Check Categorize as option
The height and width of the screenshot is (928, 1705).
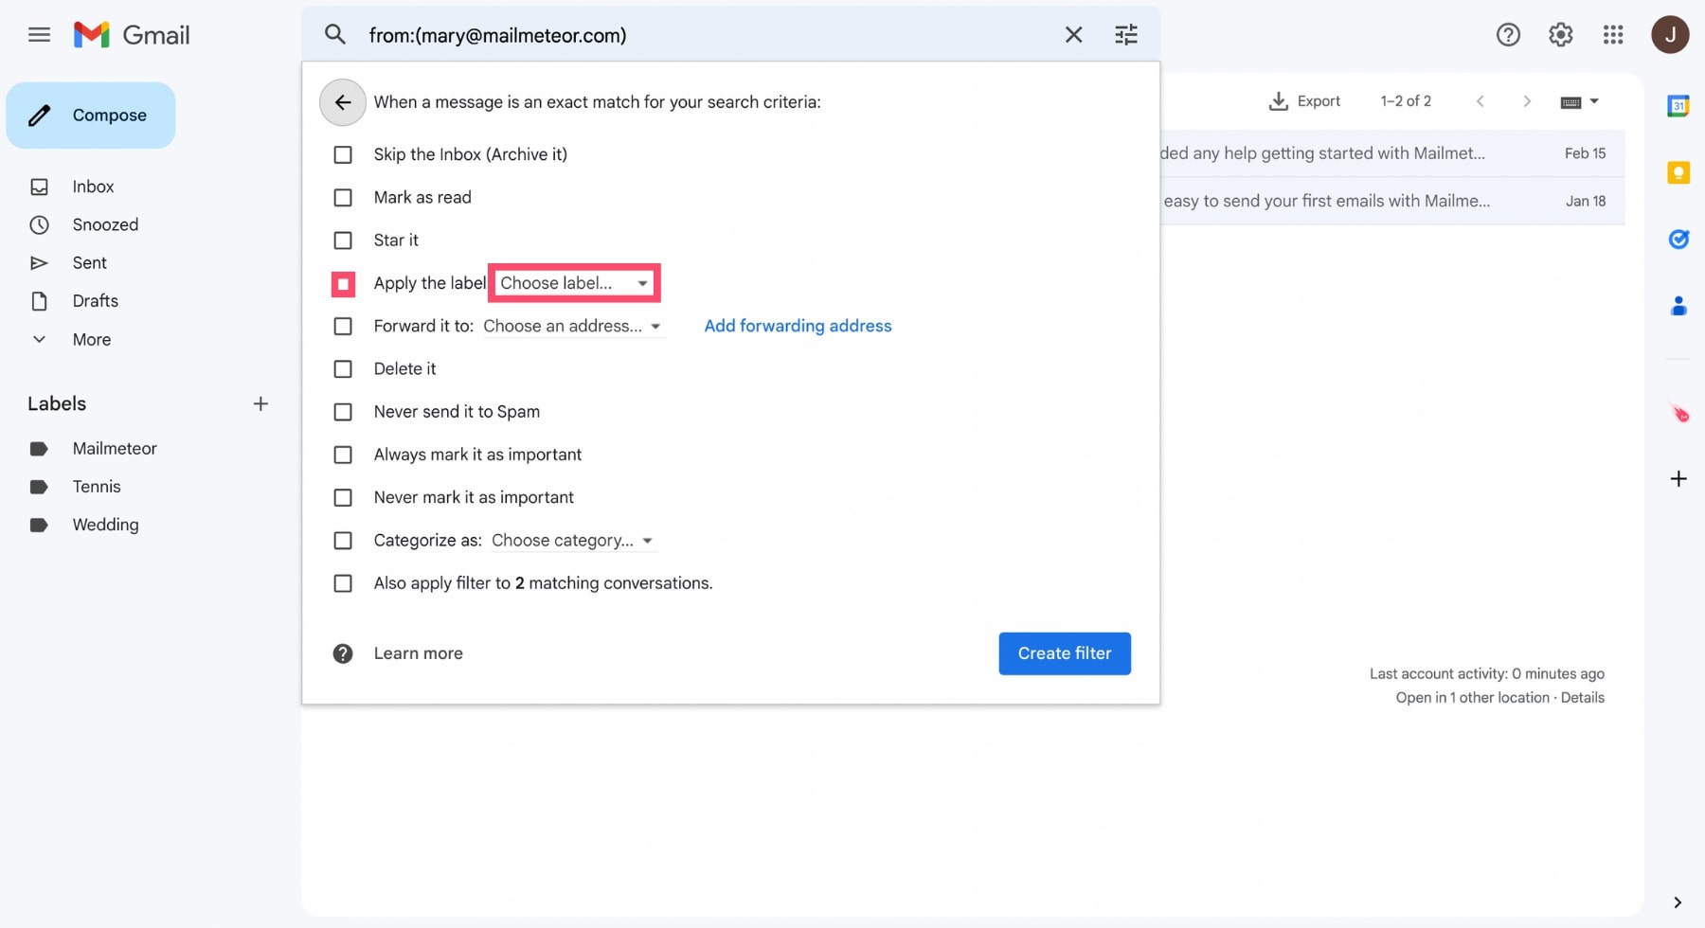point(343,541)
